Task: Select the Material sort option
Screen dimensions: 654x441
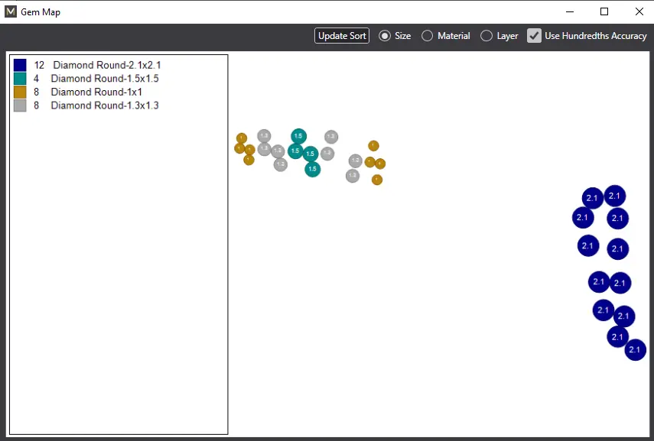Action: coord(427,36)
